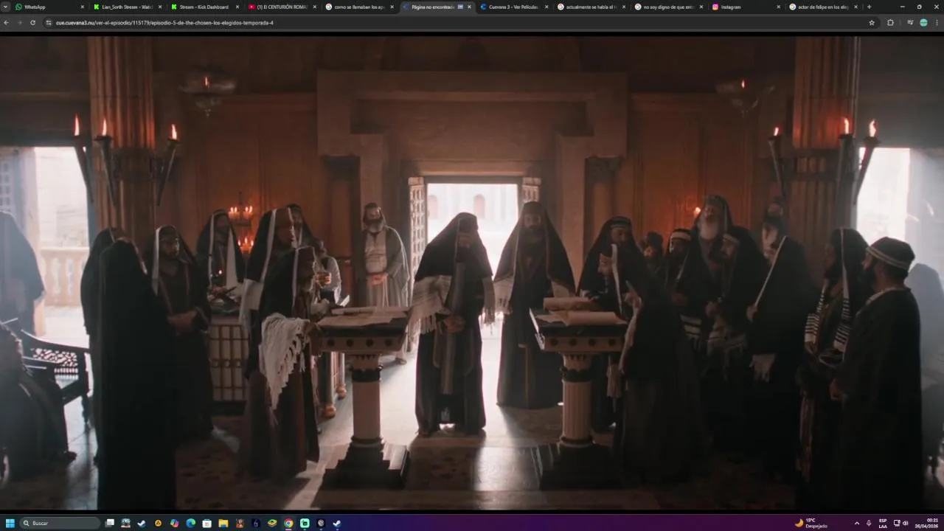Switch to the WhatsApp tab
The image size is (944, 531).
click(x=48, y=7)
